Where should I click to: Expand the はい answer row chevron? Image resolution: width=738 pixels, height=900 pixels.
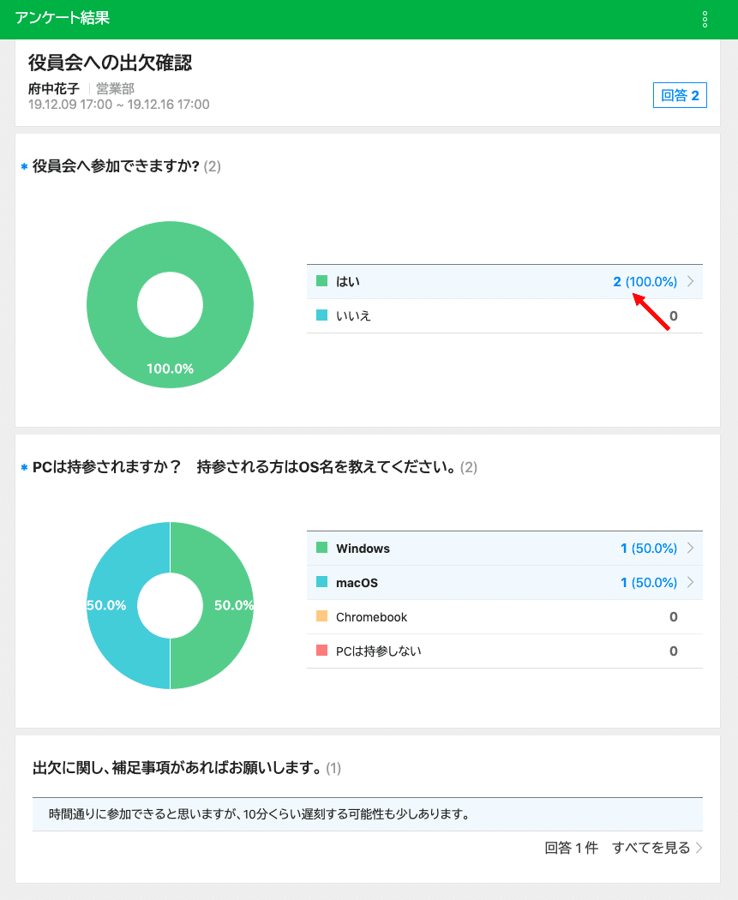click(x=691, y=282)
